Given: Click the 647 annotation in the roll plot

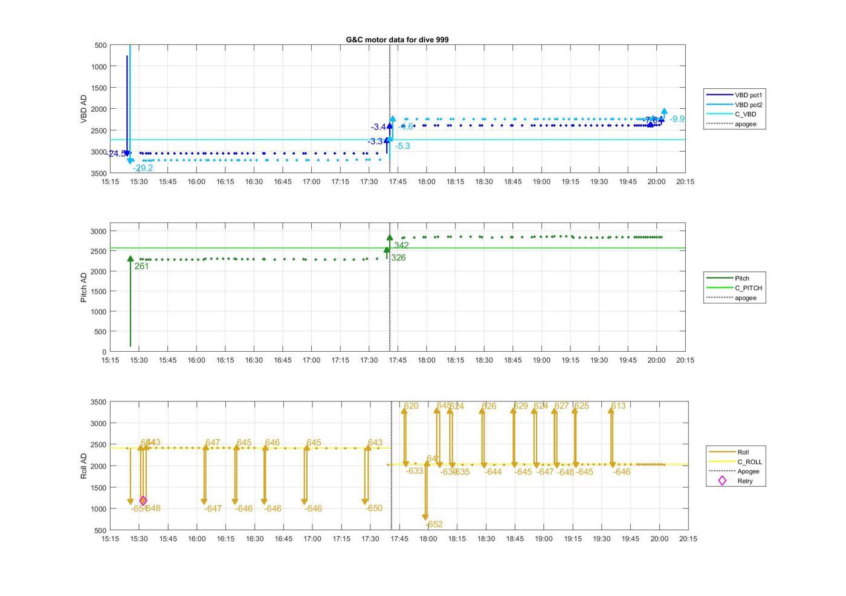Looking at the screenshot, I should coord(213,442).
